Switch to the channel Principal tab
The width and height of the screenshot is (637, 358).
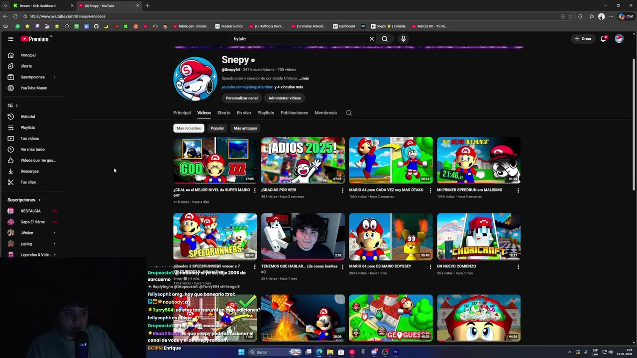pyautogui.click(x=182, y=113)
